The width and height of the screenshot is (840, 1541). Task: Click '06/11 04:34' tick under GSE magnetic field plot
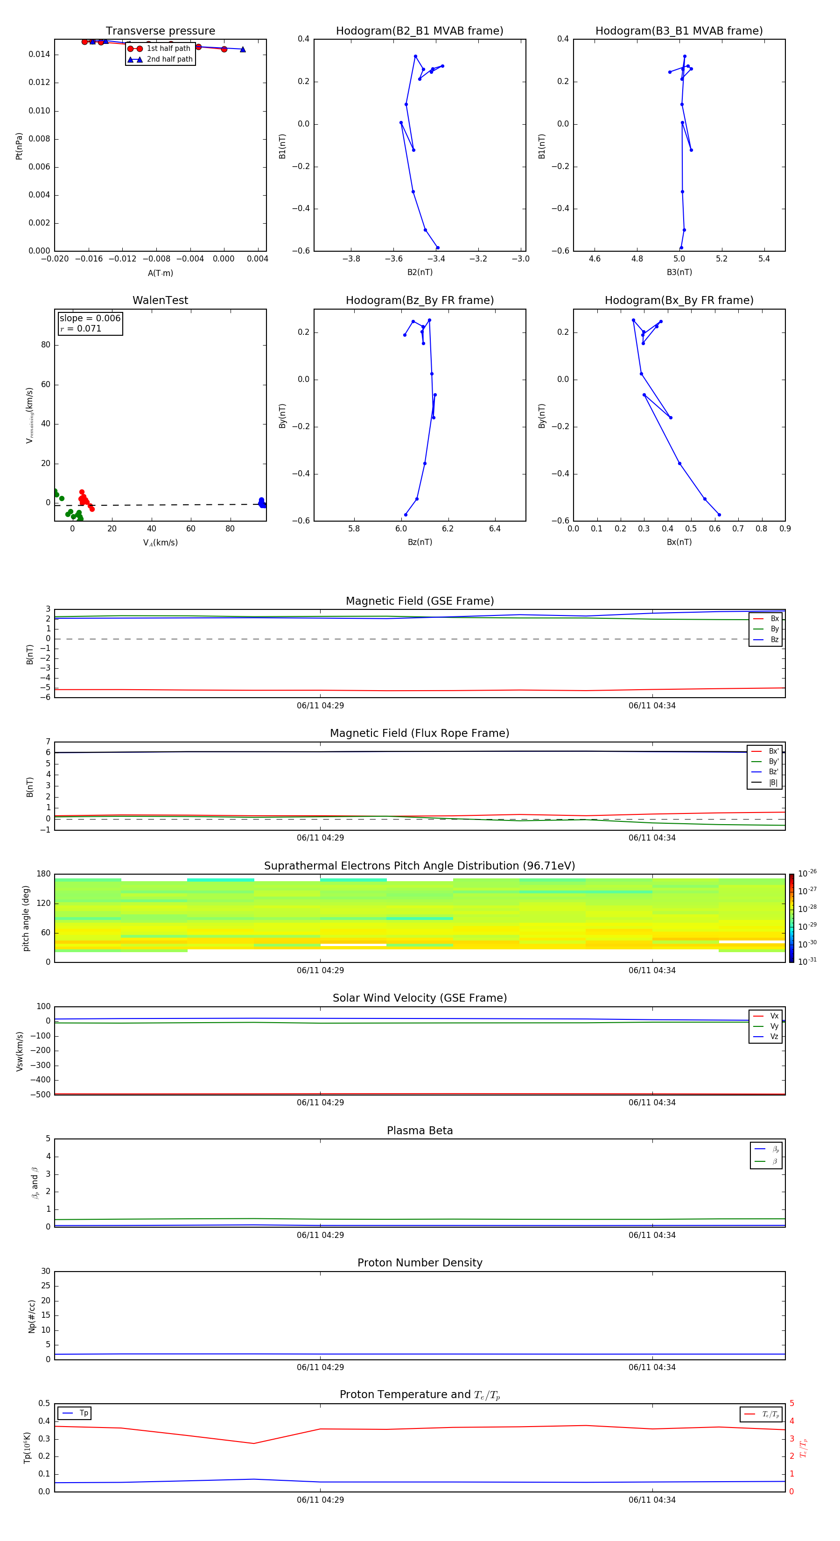coord(652,706)
